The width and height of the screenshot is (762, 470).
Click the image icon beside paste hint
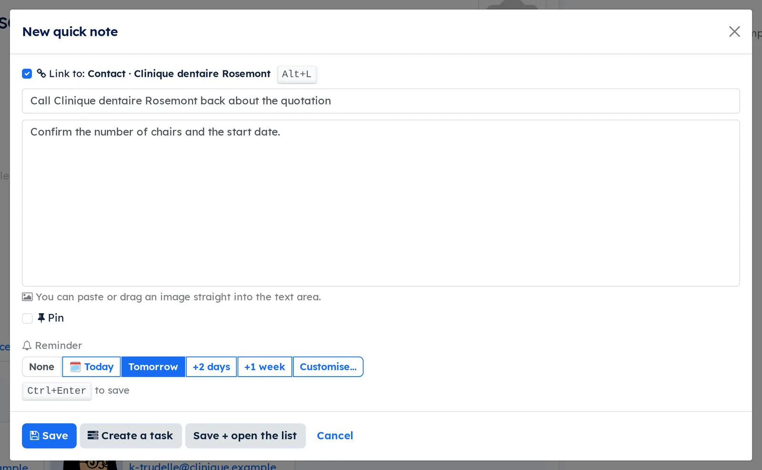[27, 297]
